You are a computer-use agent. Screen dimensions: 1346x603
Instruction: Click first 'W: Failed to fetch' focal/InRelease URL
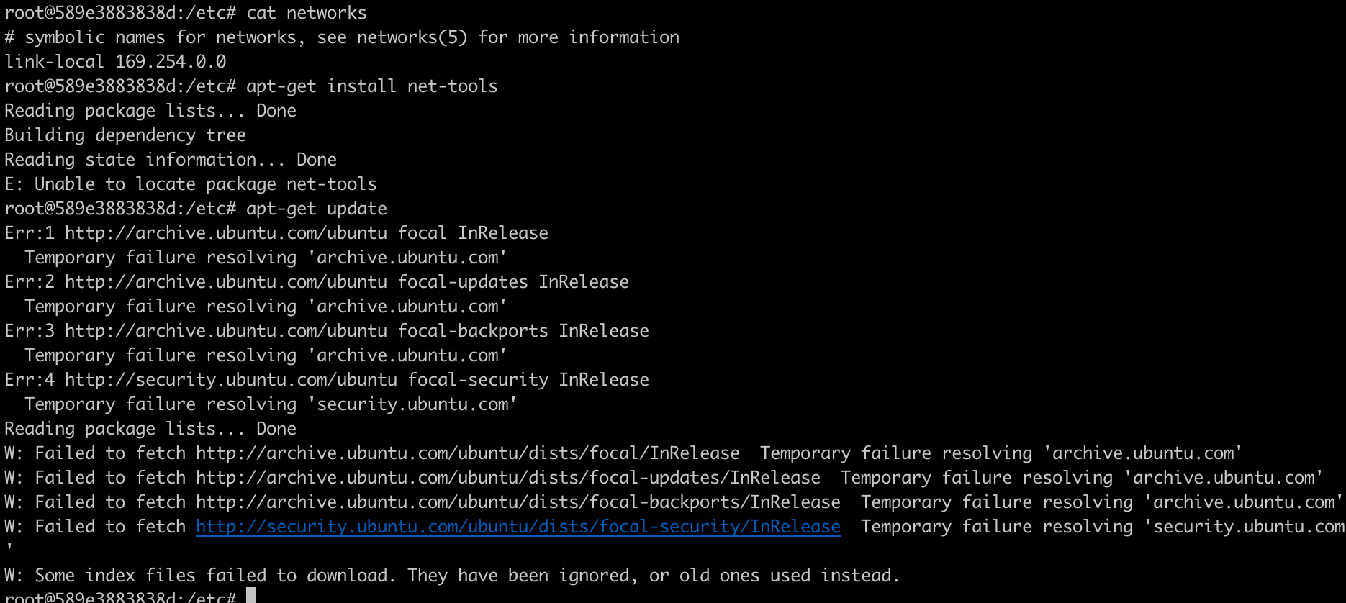tap(468, 453)
